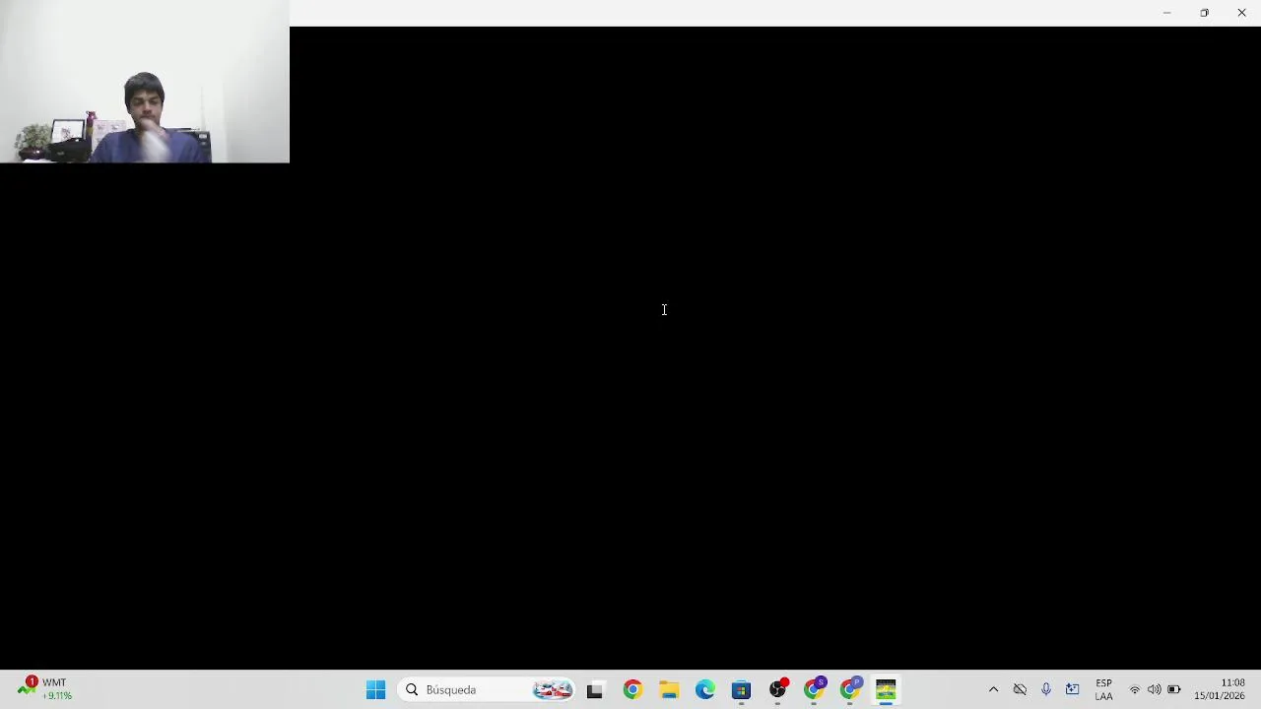Click the webcam preview thumbnail
The image size is (1261, 709).
pyautogui.click(x=145, y=82)
